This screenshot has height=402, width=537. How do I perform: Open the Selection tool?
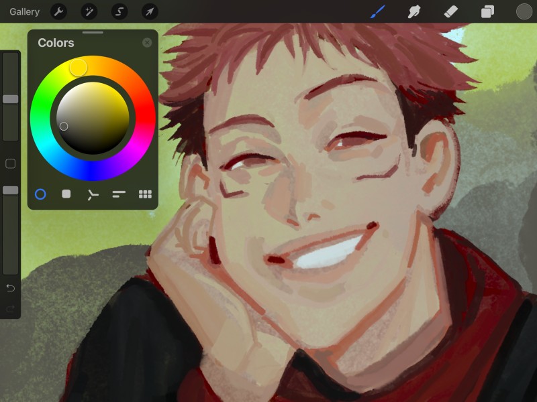coord(119,12)
